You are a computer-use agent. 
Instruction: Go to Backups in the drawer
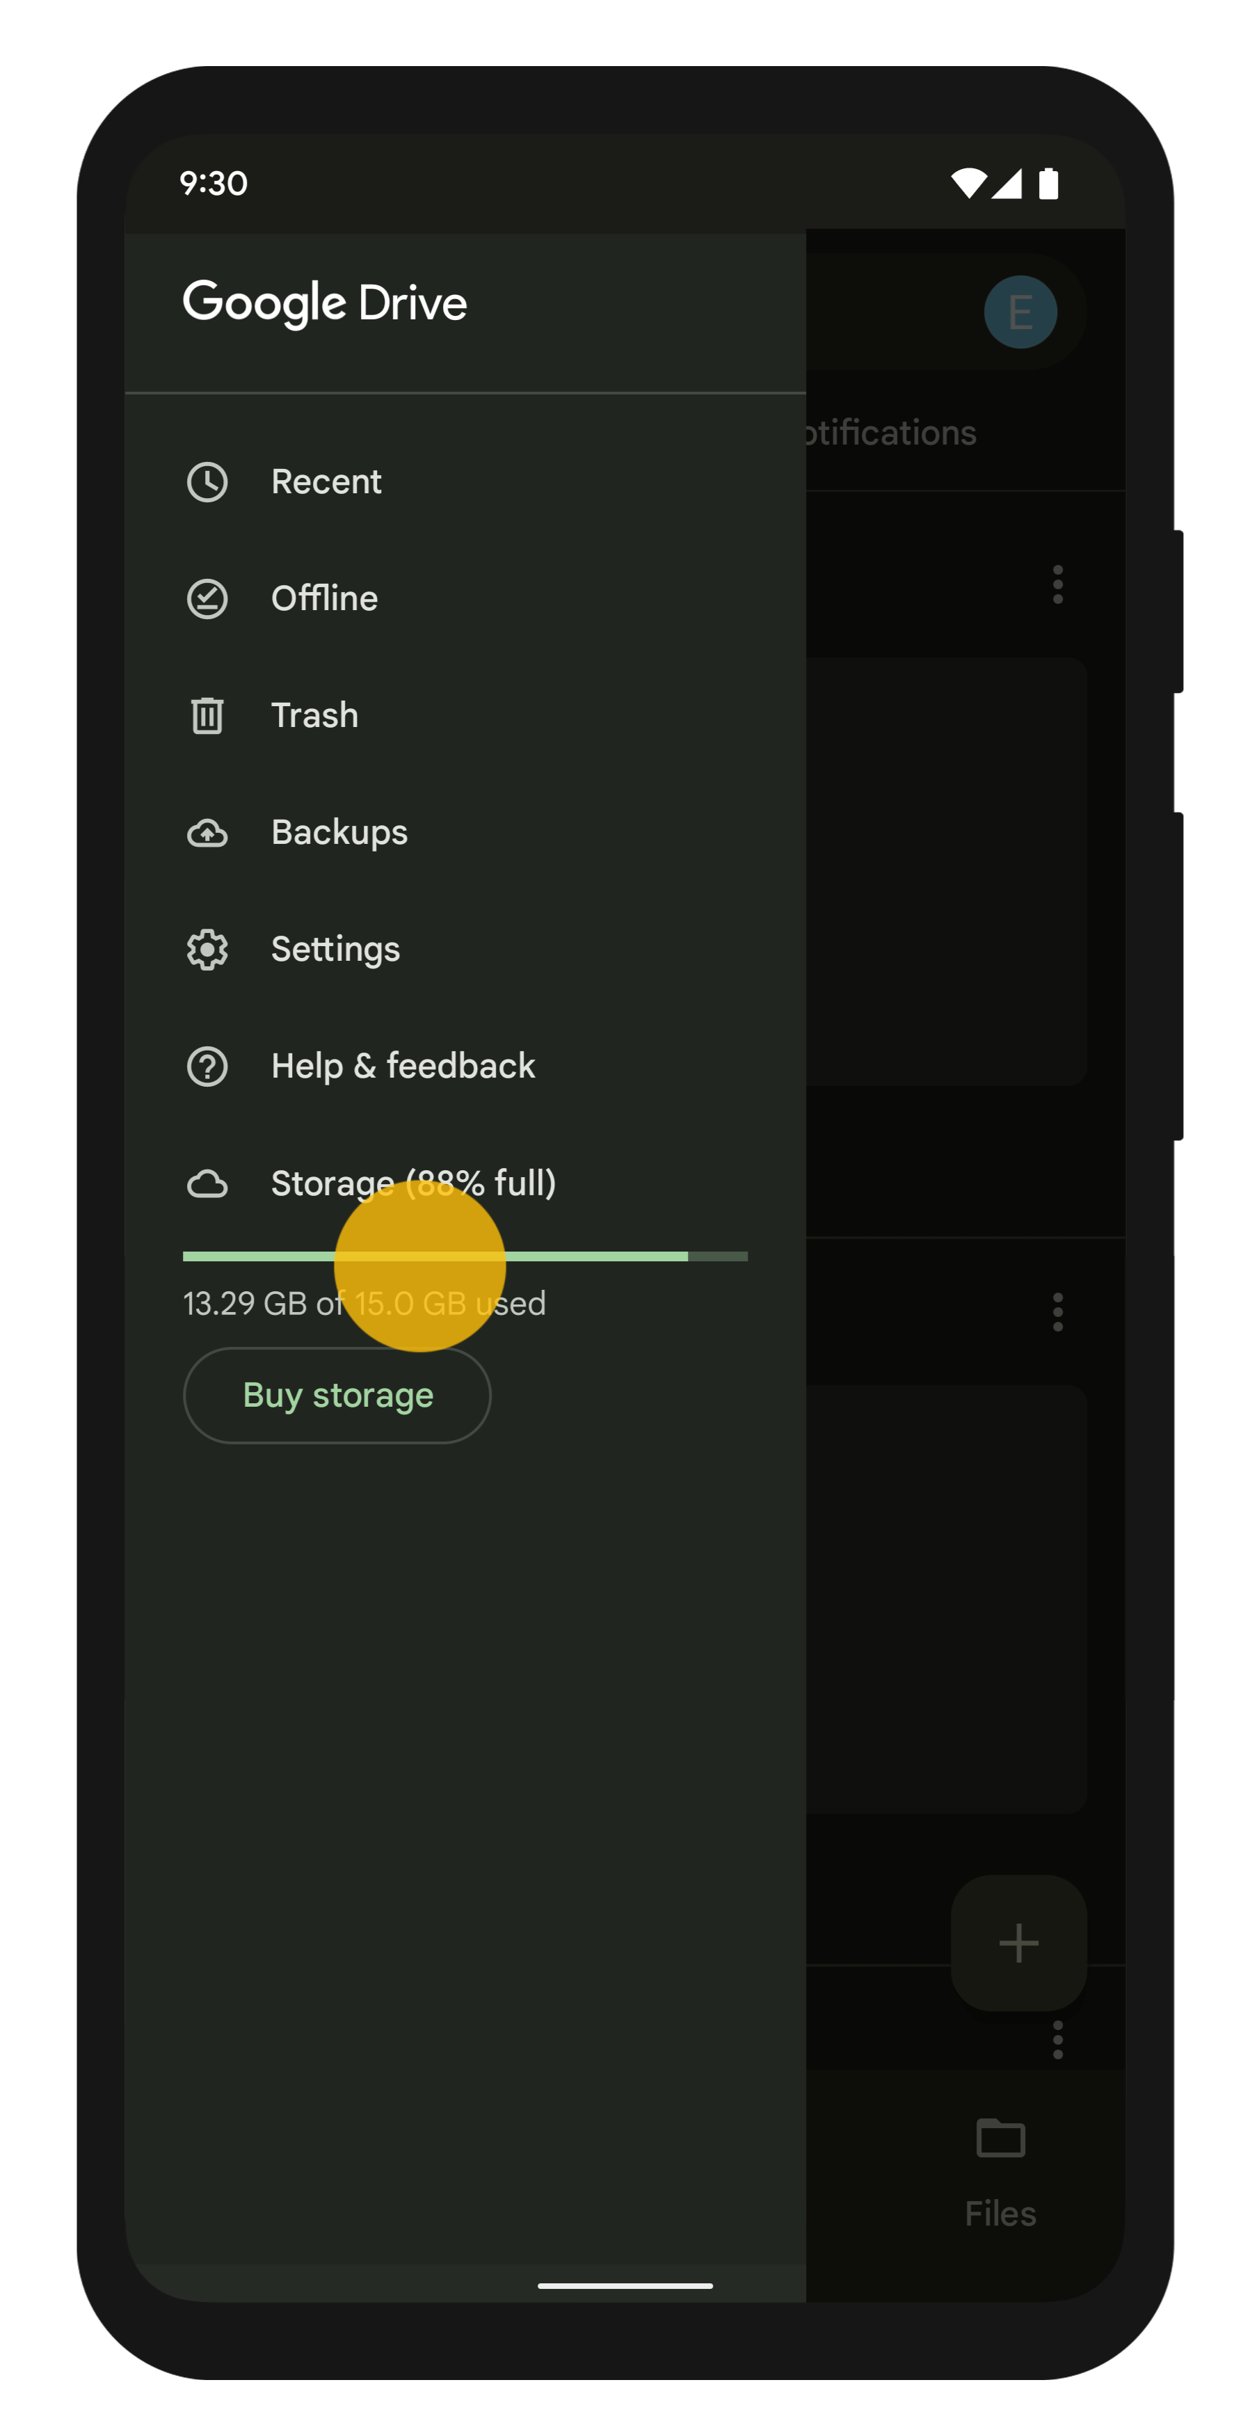tap(339, 833)
